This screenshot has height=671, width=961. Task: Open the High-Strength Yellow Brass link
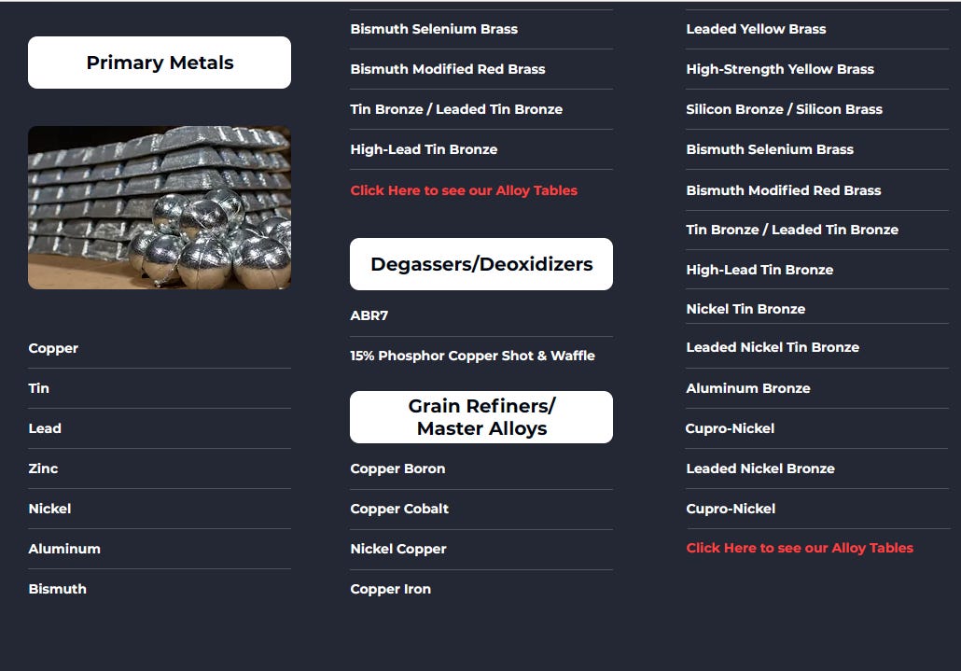[x=780, y=69]
